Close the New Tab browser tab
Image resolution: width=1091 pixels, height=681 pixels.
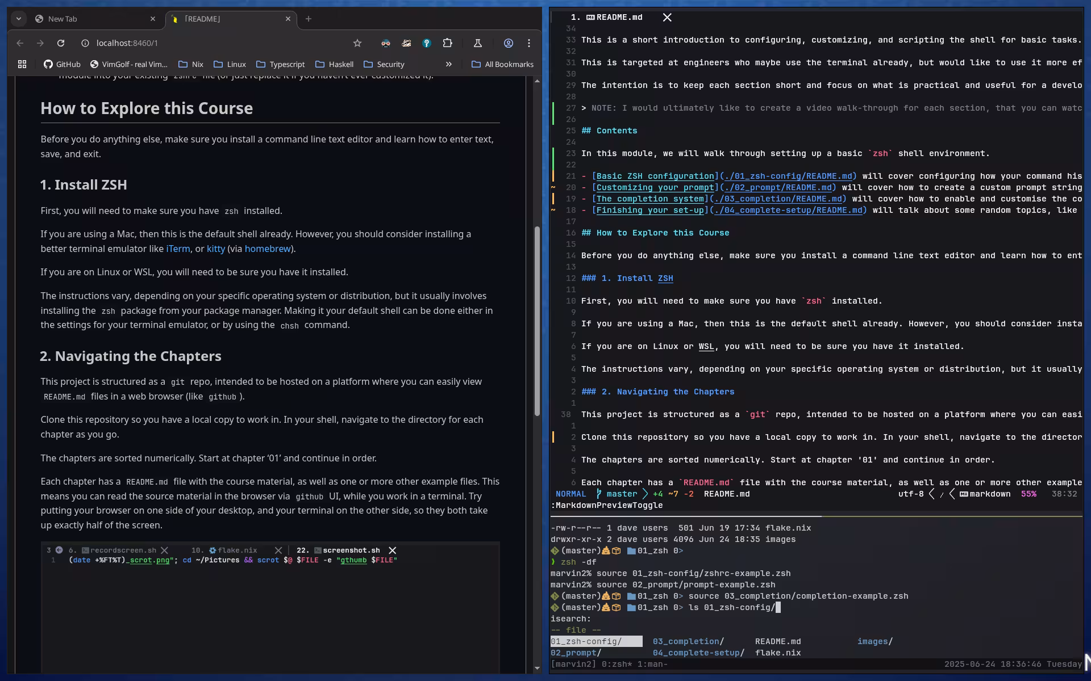[x=152, y=19]
